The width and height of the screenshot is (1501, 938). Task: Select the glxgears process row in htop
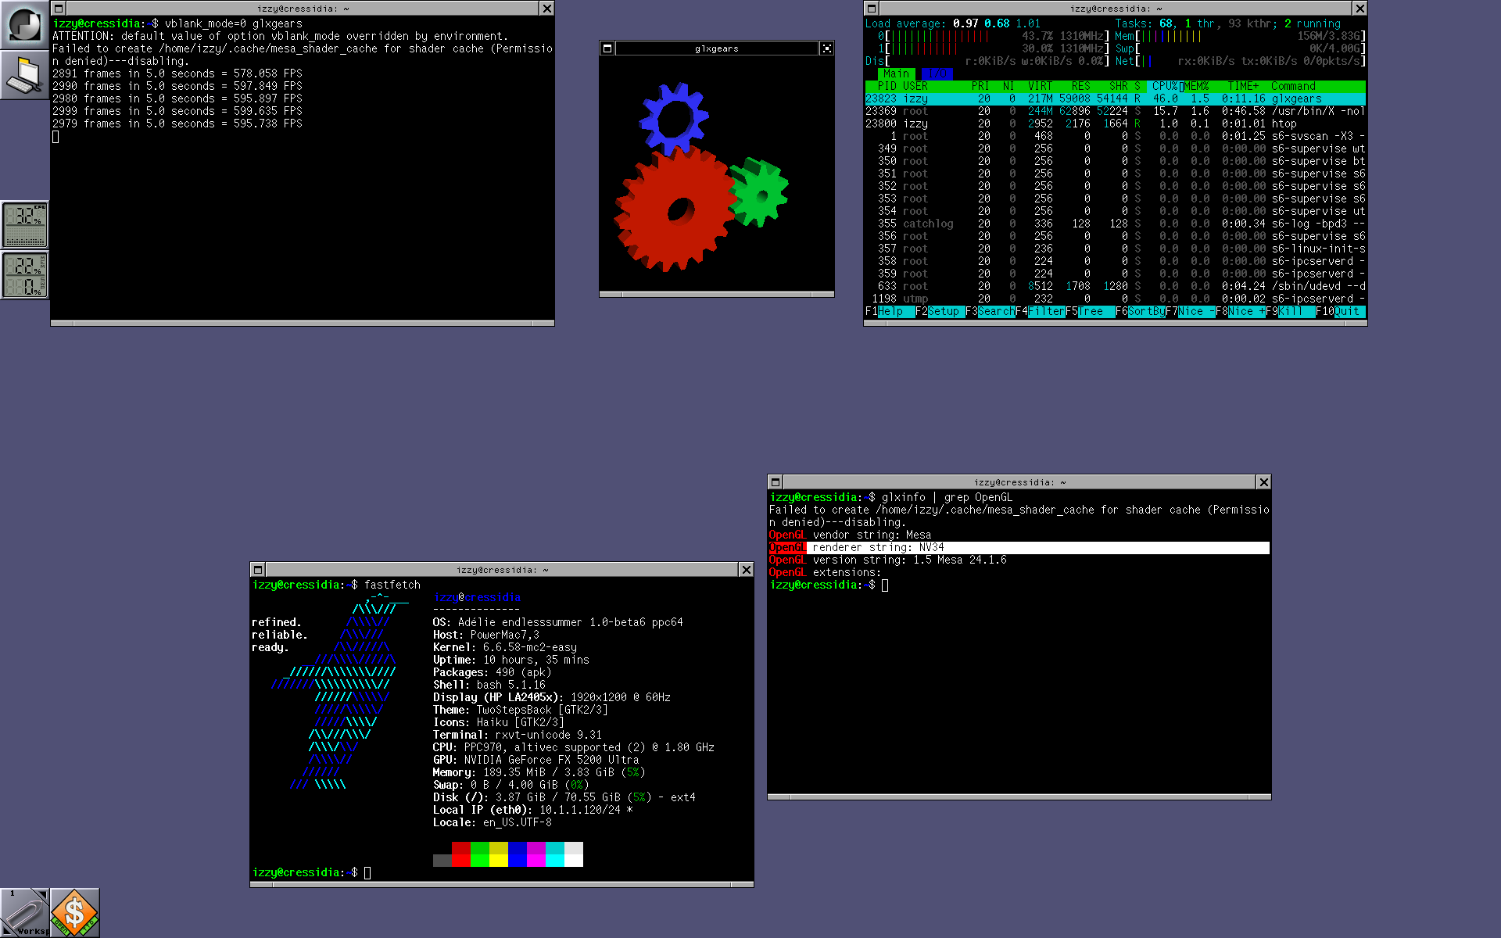pos(1115,98)
